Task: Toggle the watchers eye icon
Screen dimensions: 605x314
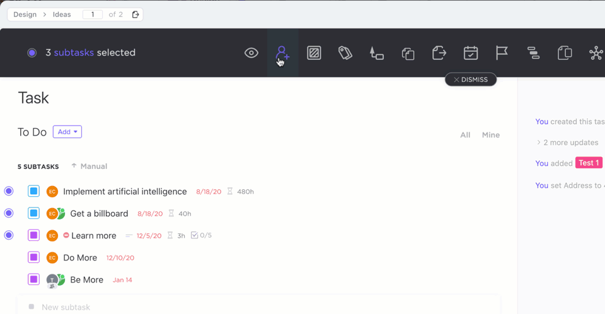Action: (251, 53)
